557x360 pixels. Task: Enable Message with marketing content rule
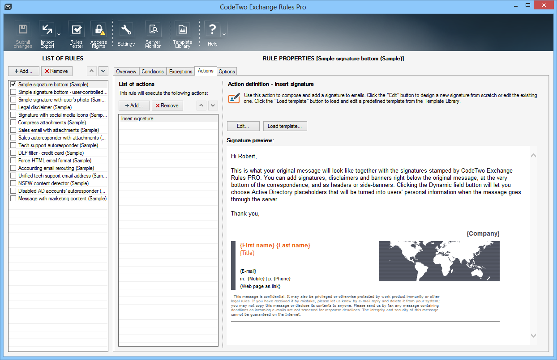tap(13, 198)
